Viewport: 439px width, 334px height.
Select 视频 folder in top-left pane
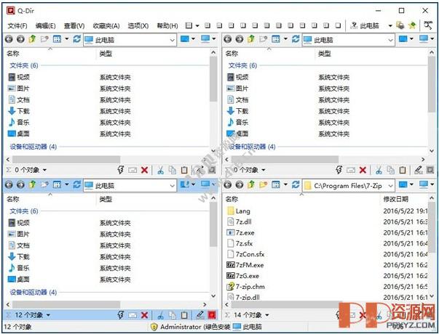click(x=19, y=77)
